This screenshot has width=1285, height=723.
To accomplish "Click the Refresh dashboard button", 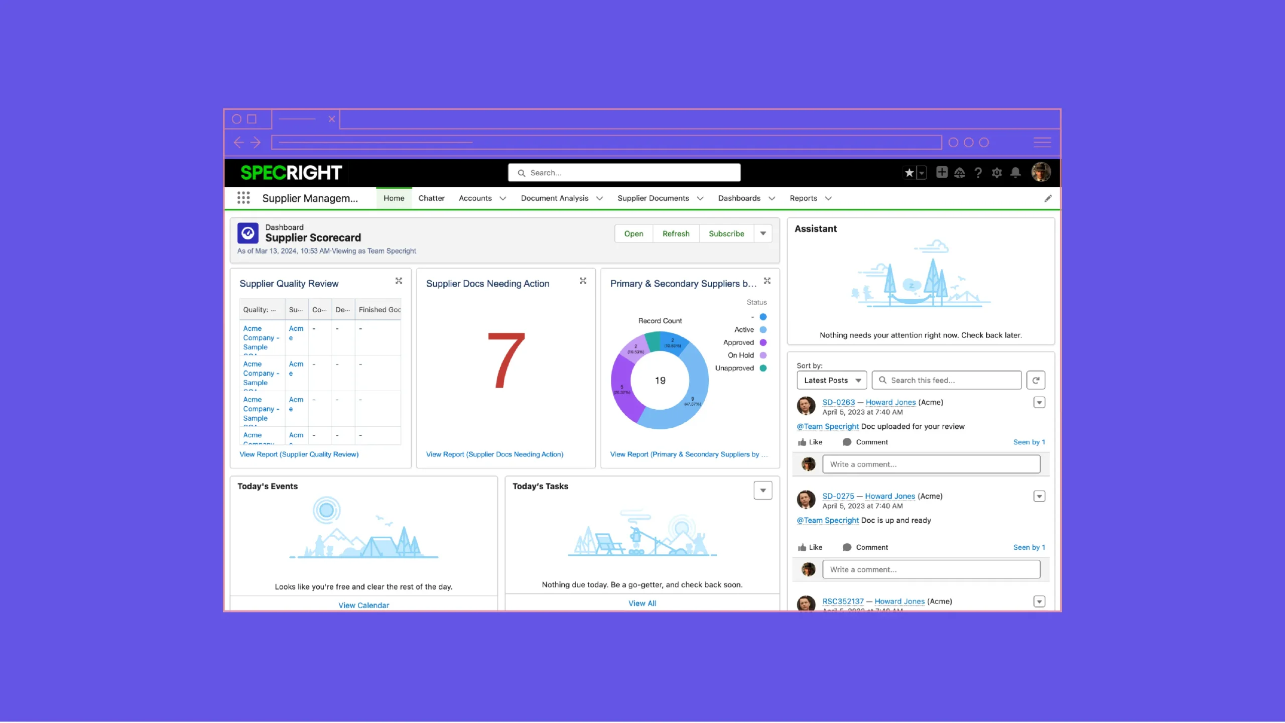I will point(676,233).
